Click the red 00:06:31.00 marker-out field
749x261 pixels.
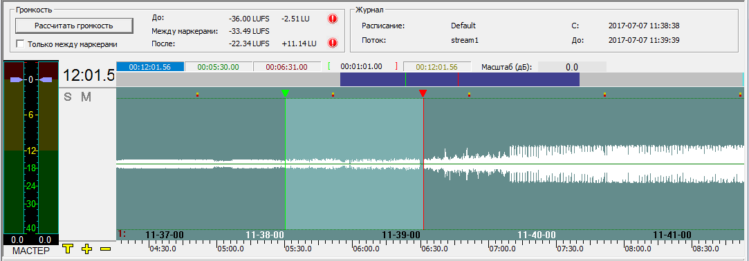286,67
